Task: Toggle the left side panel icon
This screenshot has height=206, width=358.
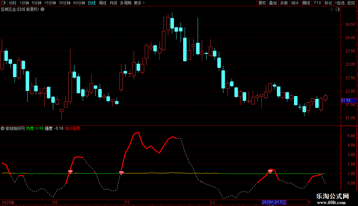Action: [3, 3]
